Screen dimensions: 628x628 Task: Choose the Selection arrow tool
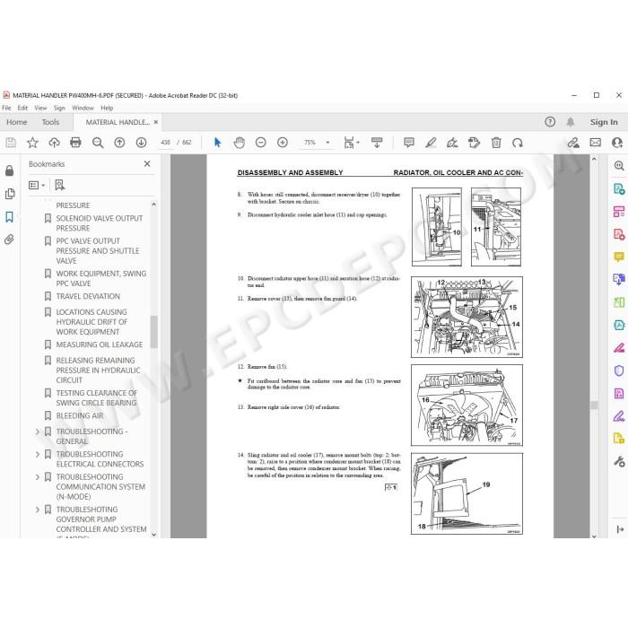coord(217,143)
